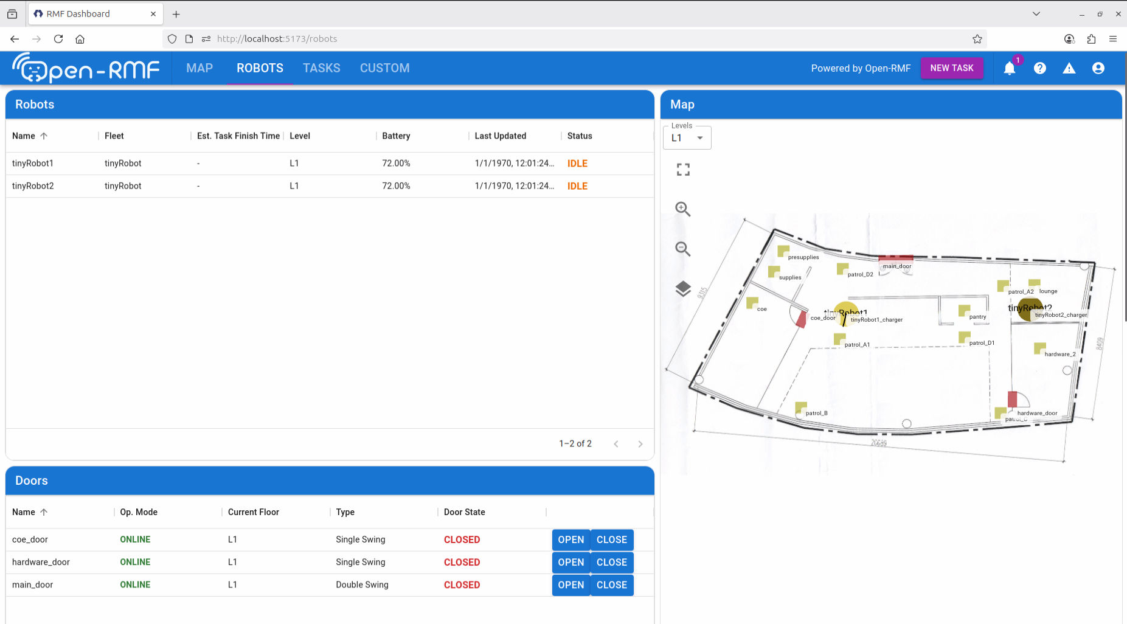Open the CUSTOM tab
1127x624 pixels.
pos(384,68)
